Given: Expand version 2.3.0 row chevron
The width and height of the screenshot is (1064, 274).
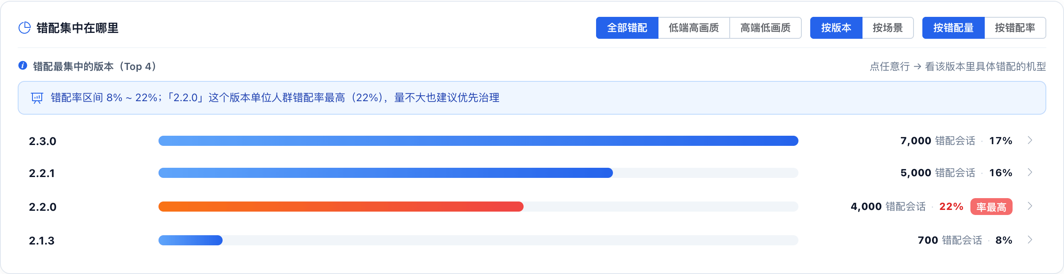Looking at the screenshot, I should tap(1030, 140).
